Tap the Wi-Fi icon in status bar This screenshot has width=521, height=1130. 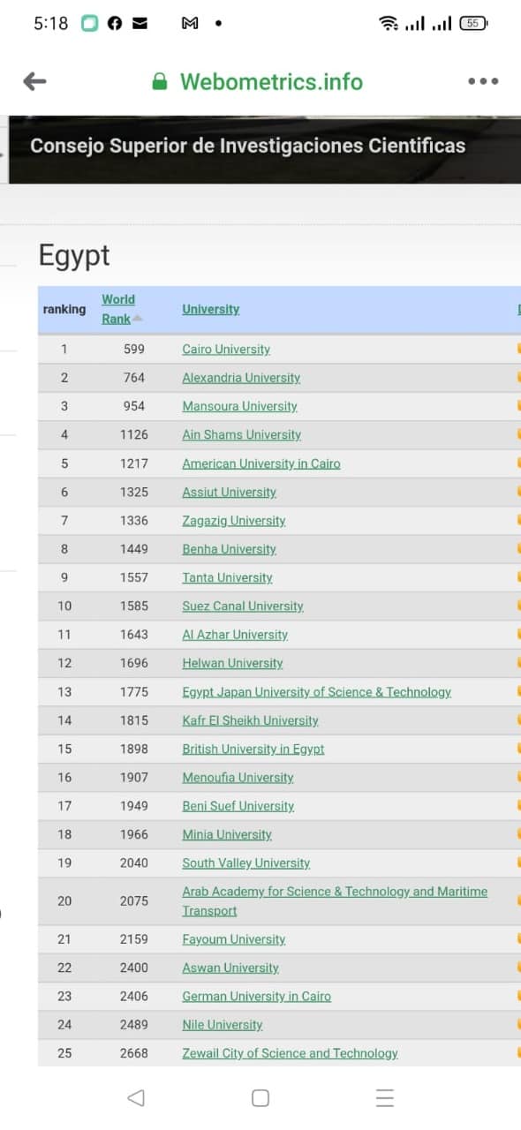point(389,24)
